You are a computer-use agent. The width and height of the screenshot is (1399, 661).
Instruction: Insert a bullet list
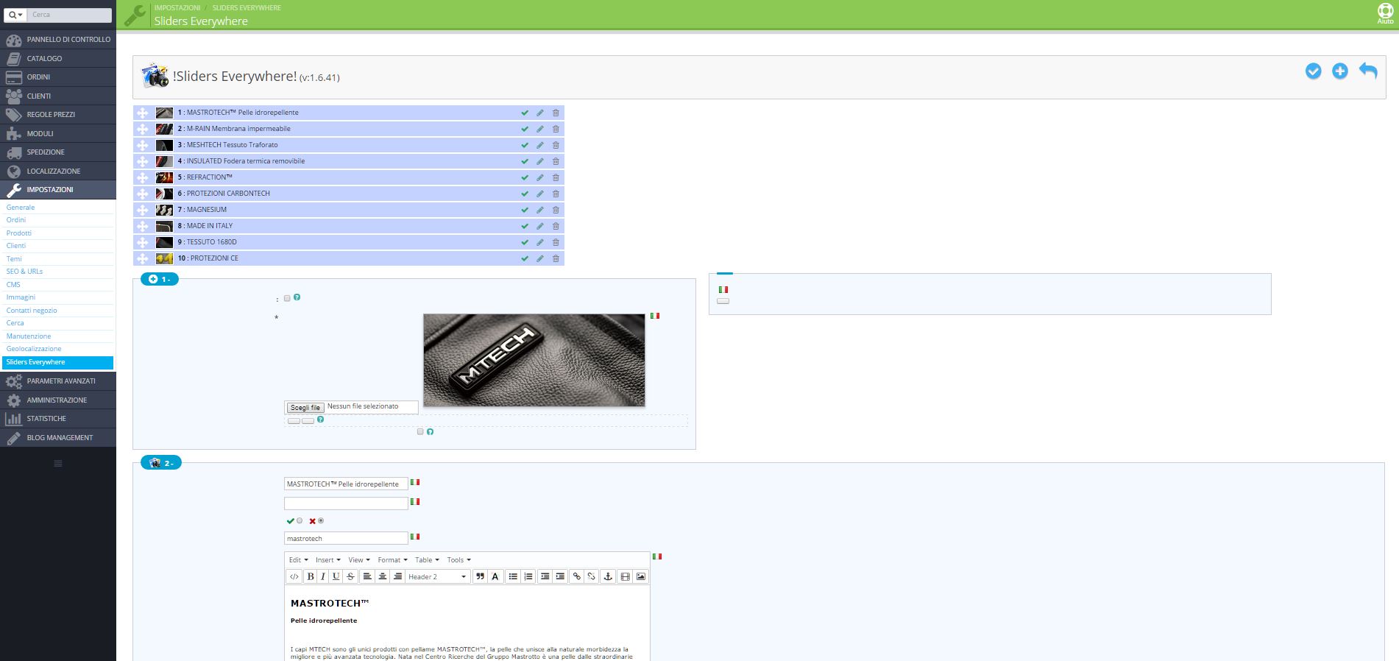coord(513,577)
